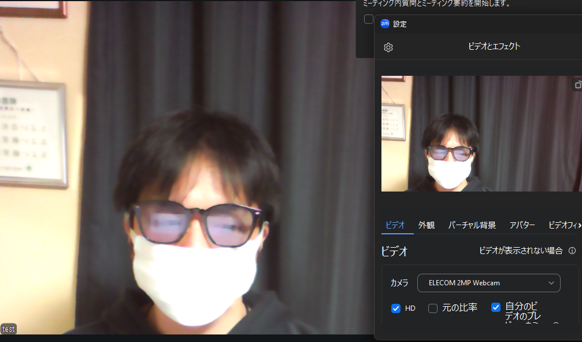Click the gear icon beside ビデオとエフェクト
This screenshot has width=582, height=342.
click(388, 47)
